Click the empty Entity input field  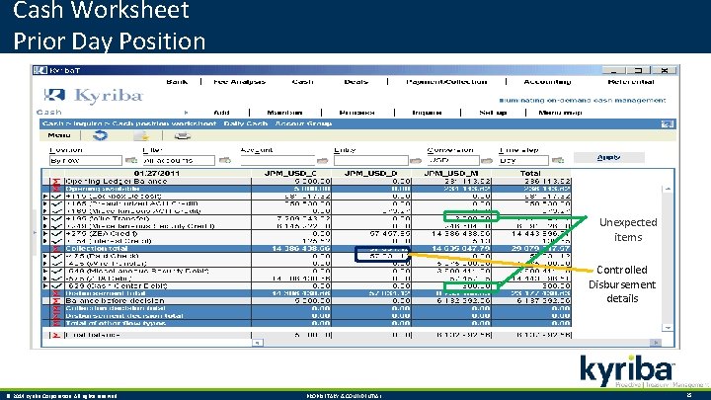tap(371, 161)
